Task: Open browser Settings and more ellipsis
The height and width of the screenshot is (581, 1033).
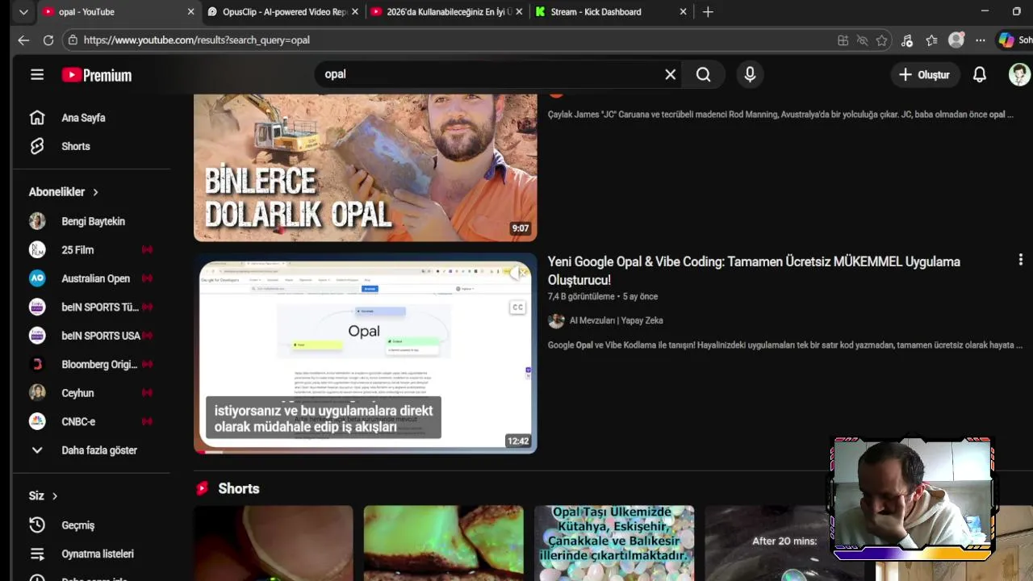Action: (x=980, y=40)
